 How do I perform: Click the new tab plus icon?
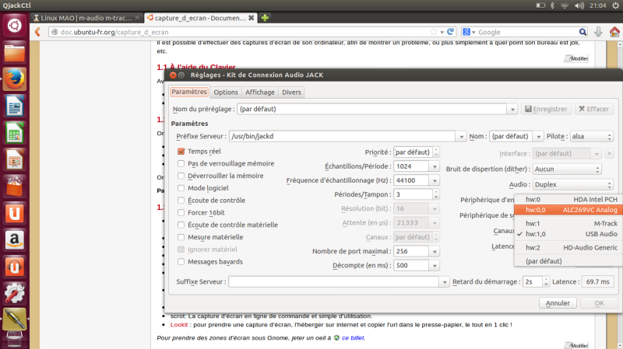[x=266, y=17]
